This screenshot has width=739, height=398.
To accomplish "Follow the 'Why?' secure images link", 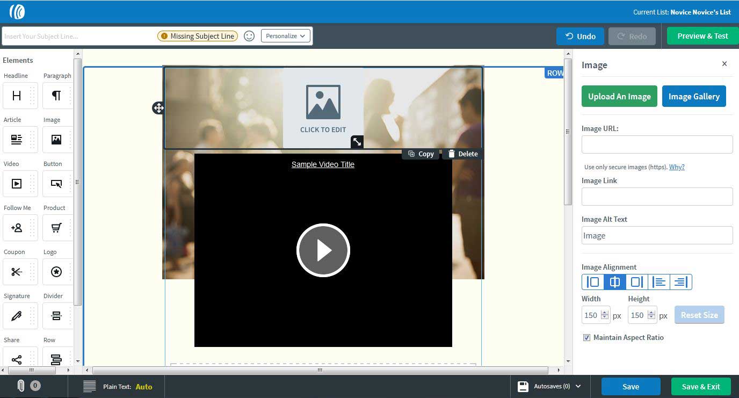I will tap(677, 167).
